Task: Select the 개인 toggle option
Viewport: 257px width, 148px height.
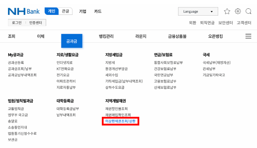Action: click(51, 11)
